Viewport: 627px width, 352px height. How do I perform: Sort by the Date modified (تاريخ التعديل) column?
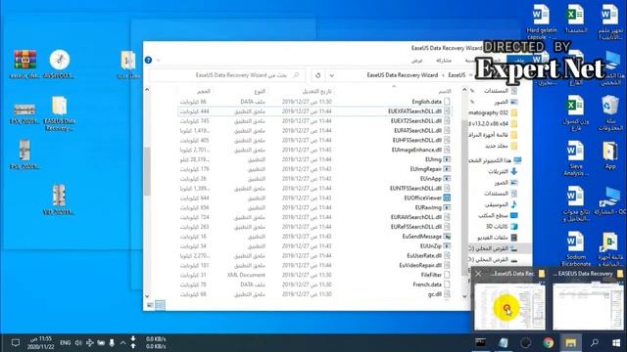pos(316,91)
